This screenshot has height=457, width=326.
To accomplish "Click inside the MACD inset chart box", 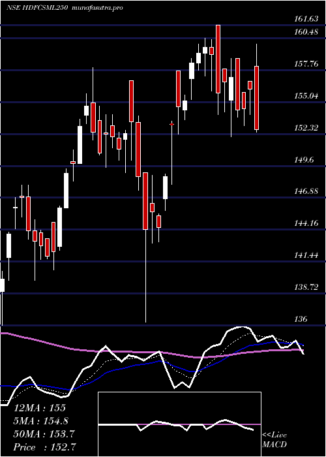I will tap(179, 424).
